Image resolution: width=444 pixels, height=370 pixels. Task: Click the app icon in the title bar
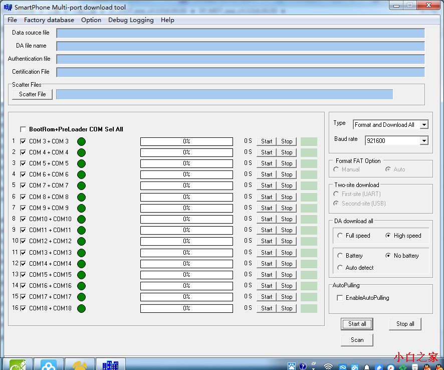coord(8,7)
